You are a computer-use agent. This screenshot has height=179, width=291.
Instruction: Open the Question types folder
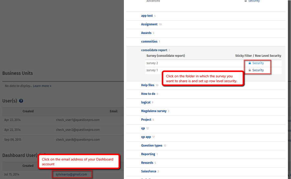152,145
